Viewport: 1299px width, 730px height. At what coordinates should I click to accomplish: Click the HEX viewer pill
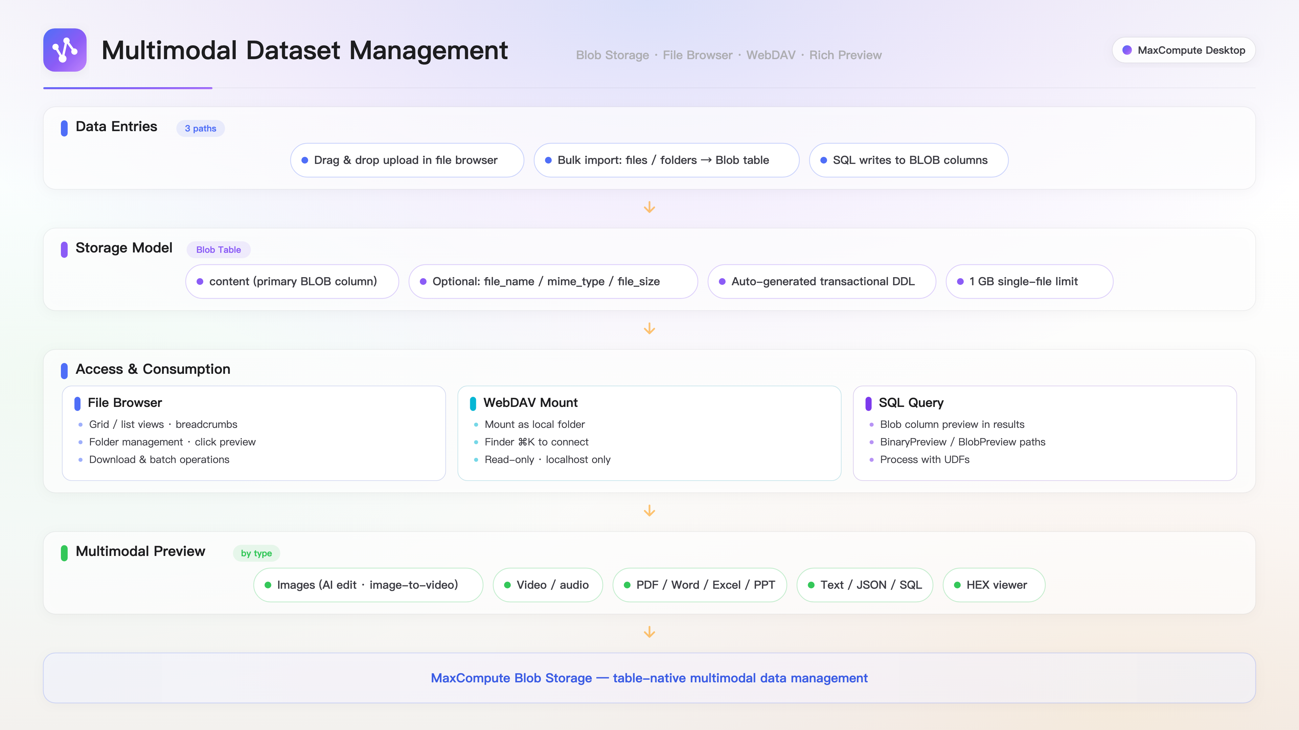point(994,585)
